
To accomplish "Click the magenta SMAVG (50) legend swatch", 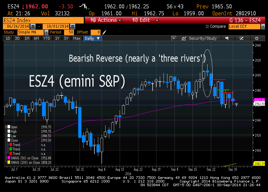I will [x=9, y=158].
